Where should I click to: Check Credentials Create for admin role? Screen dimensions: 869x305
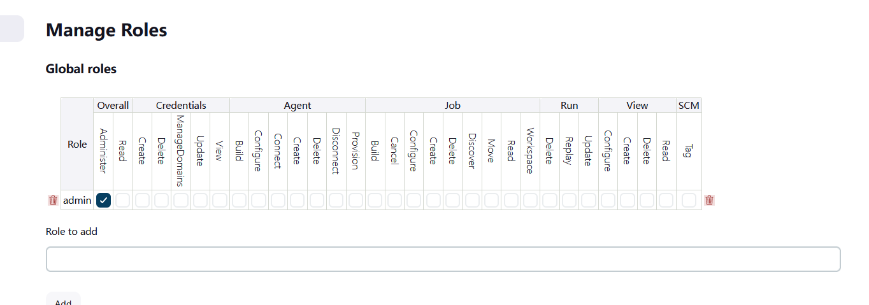pos(142,201)
